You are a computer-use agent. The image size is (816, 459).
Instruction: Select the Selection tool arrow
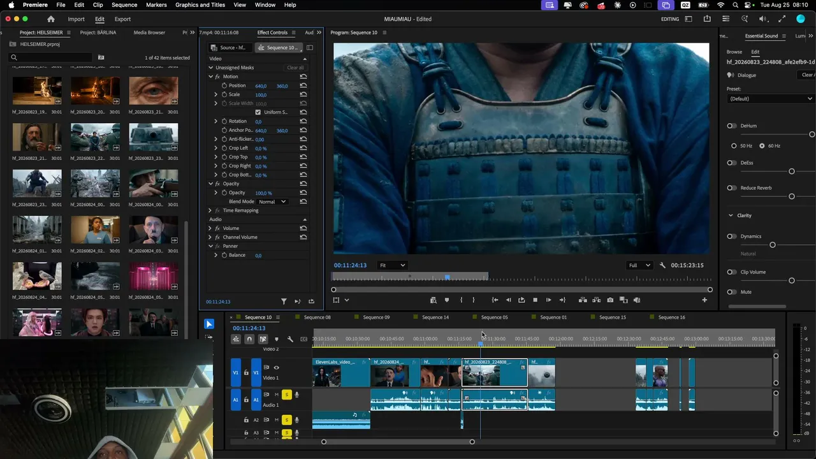tap(209, 324)
